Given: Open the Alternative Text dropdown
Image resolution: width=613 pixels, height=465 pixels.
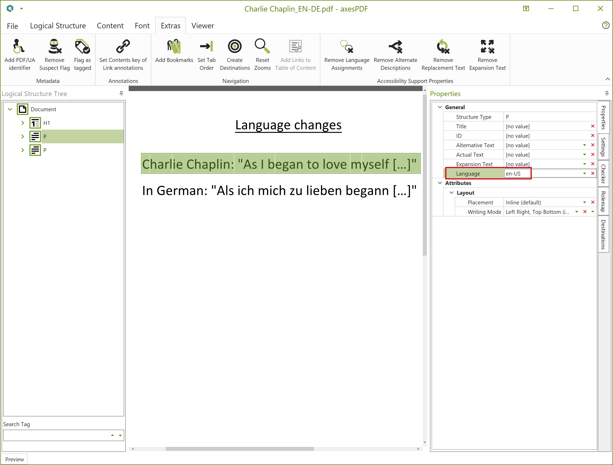Looking at the screenshot, I should click(x=584, y=145).
